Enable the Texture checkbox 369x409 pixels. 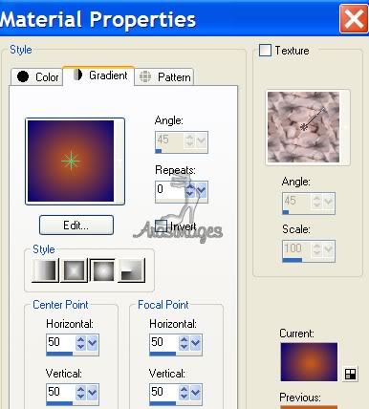(x=265, y=50)
